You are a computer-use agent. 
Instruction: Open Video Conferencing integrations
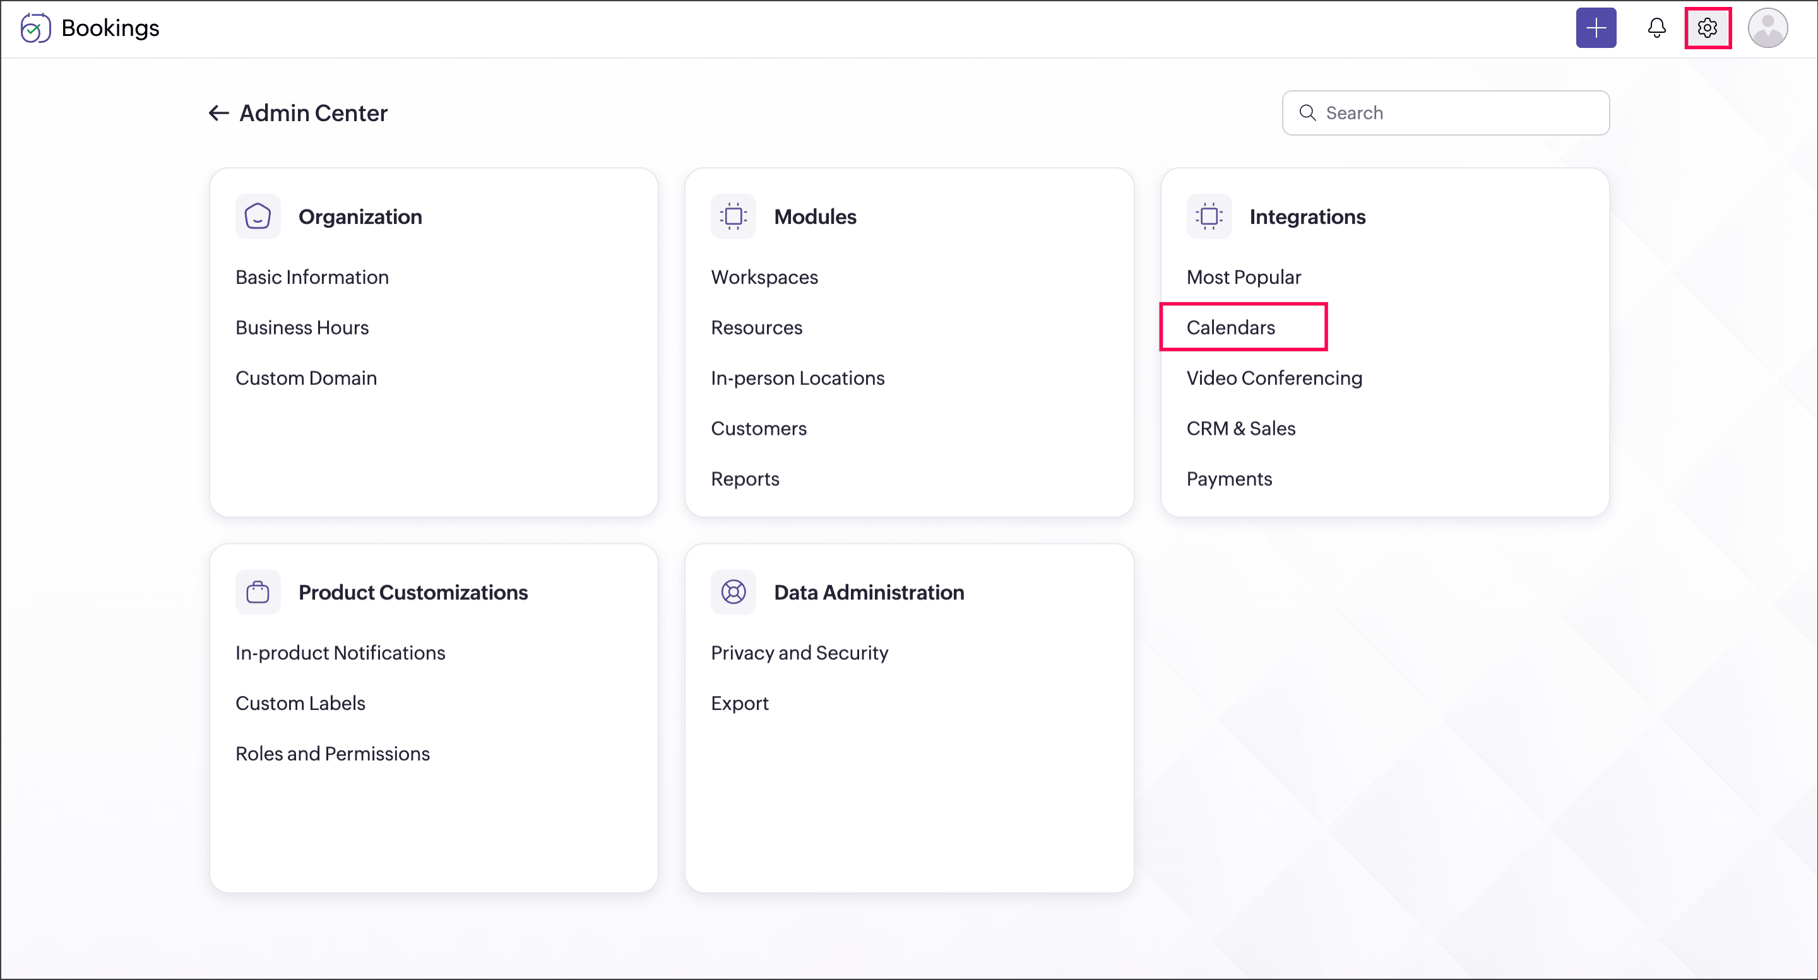[1274, 378]
